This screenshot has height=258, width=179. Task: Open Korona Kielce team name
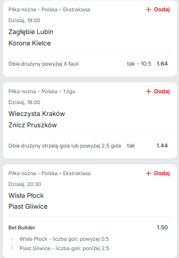pyautogui.click(x=30, y=43)
